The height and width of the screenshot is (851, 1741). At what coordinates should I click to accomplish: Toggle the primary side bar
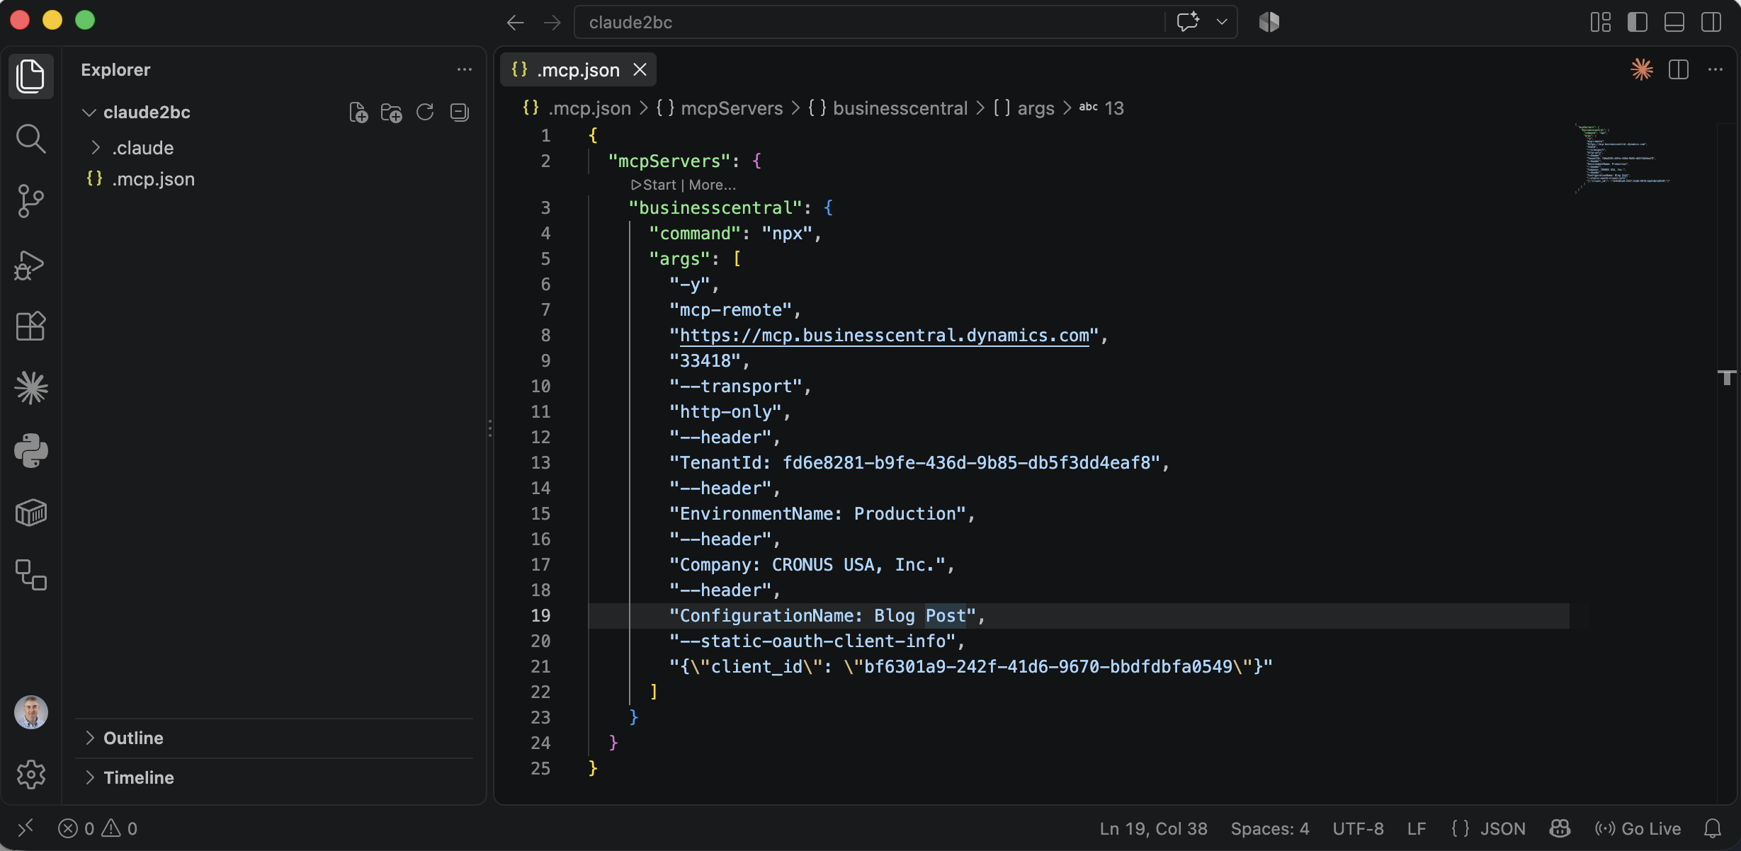(x=1637, y=22)
